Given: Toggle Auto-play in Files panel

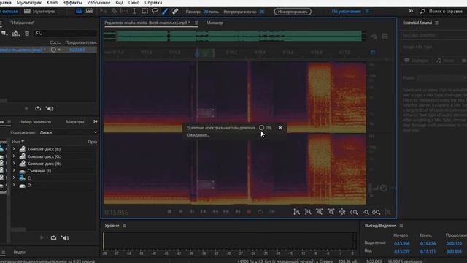Looking at the screenshot, I should [x=50, y=109].
